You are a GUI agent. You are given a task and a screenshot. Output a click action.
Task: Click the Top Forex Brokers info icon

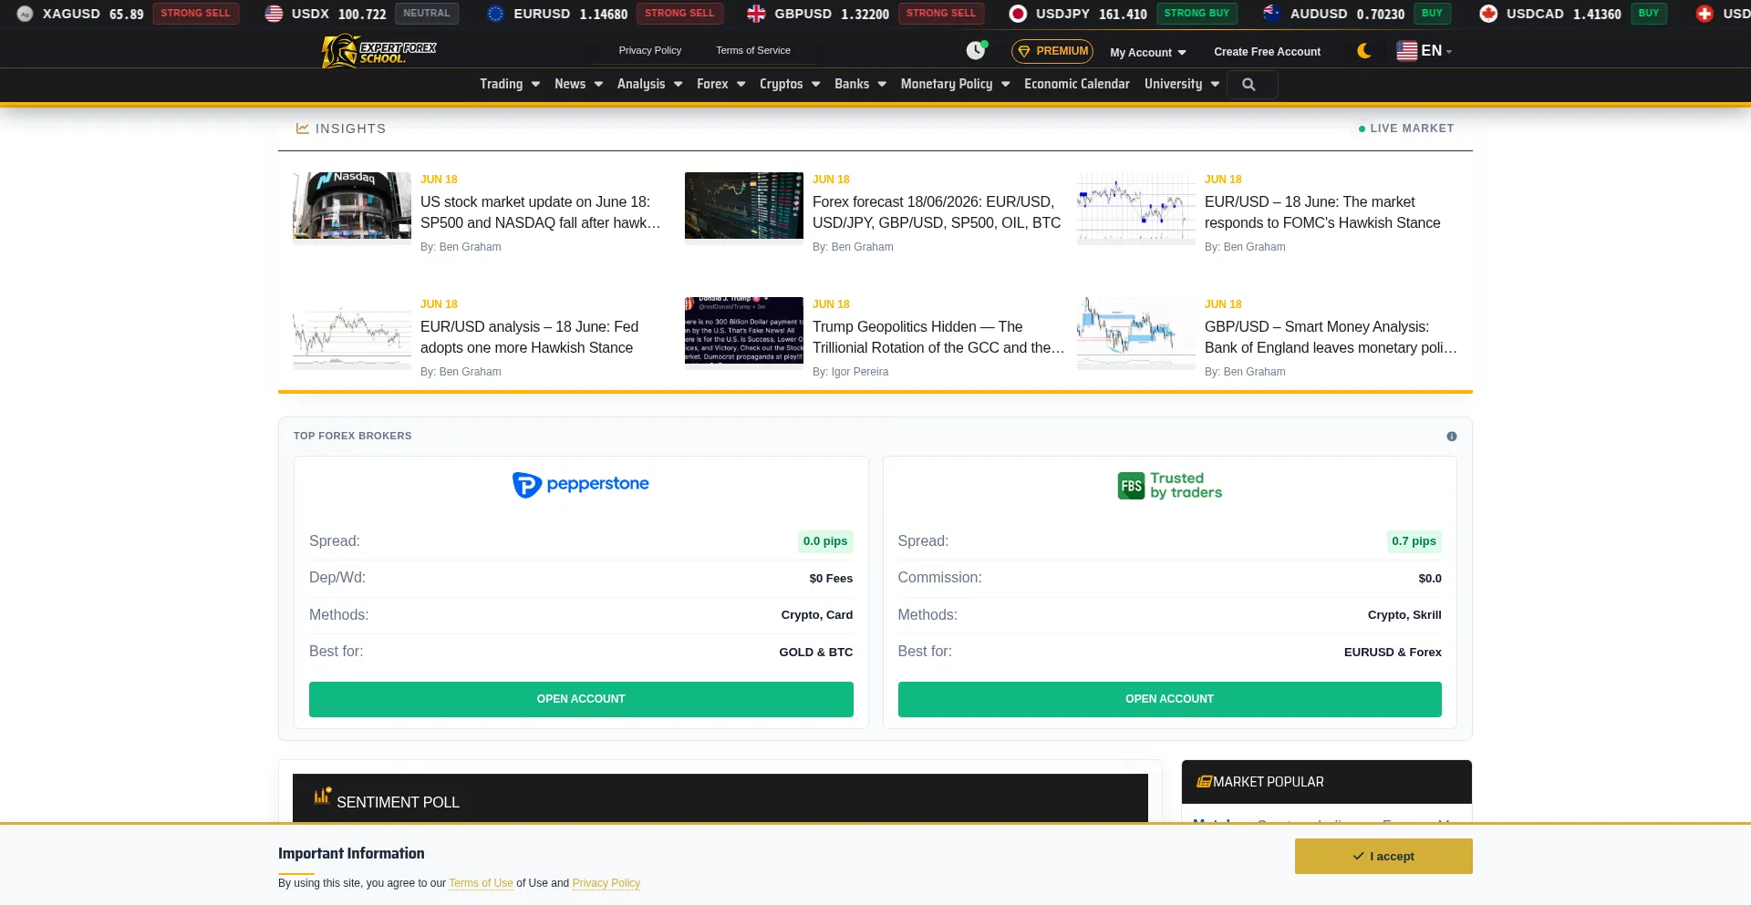point(1452,437)
